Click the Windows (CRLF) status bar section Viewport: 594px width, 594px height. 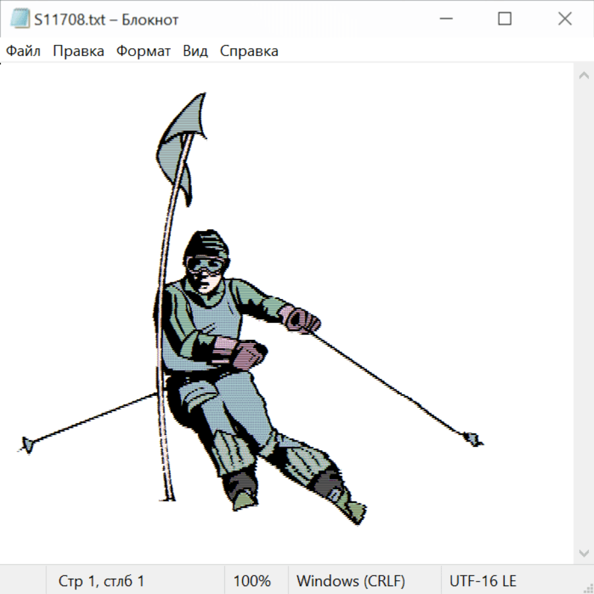tap(350, 581)
